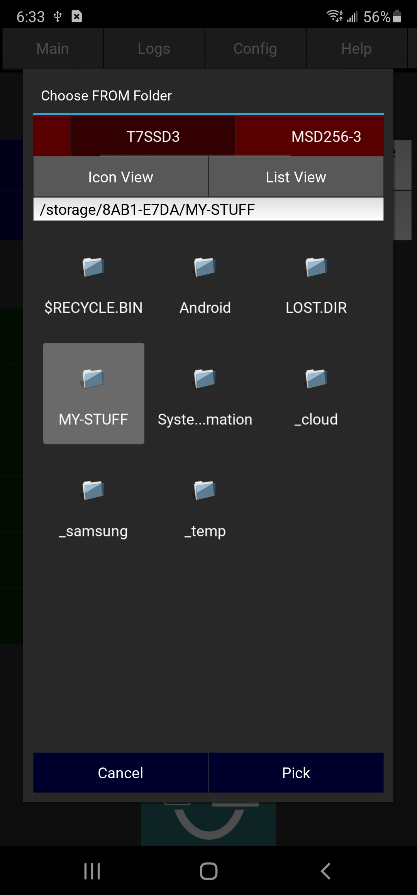The height and width of the screenshot is (895, 417).
Task: Select the T7SSD3 storage tab
Action: coord(153,137)
